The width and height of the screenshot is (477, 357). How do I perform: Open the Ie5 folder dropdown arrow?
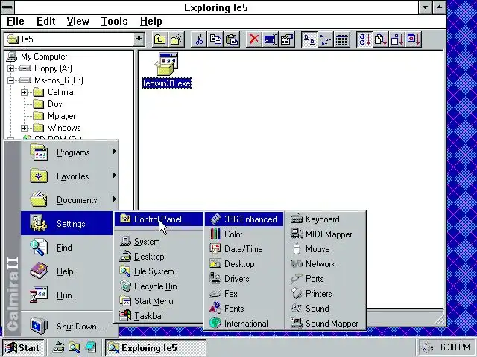(x=139, y=39)
